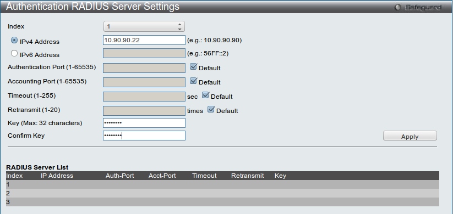Click the Auth-Port column header
Viewport: 453px width, 214px height.
119,176
